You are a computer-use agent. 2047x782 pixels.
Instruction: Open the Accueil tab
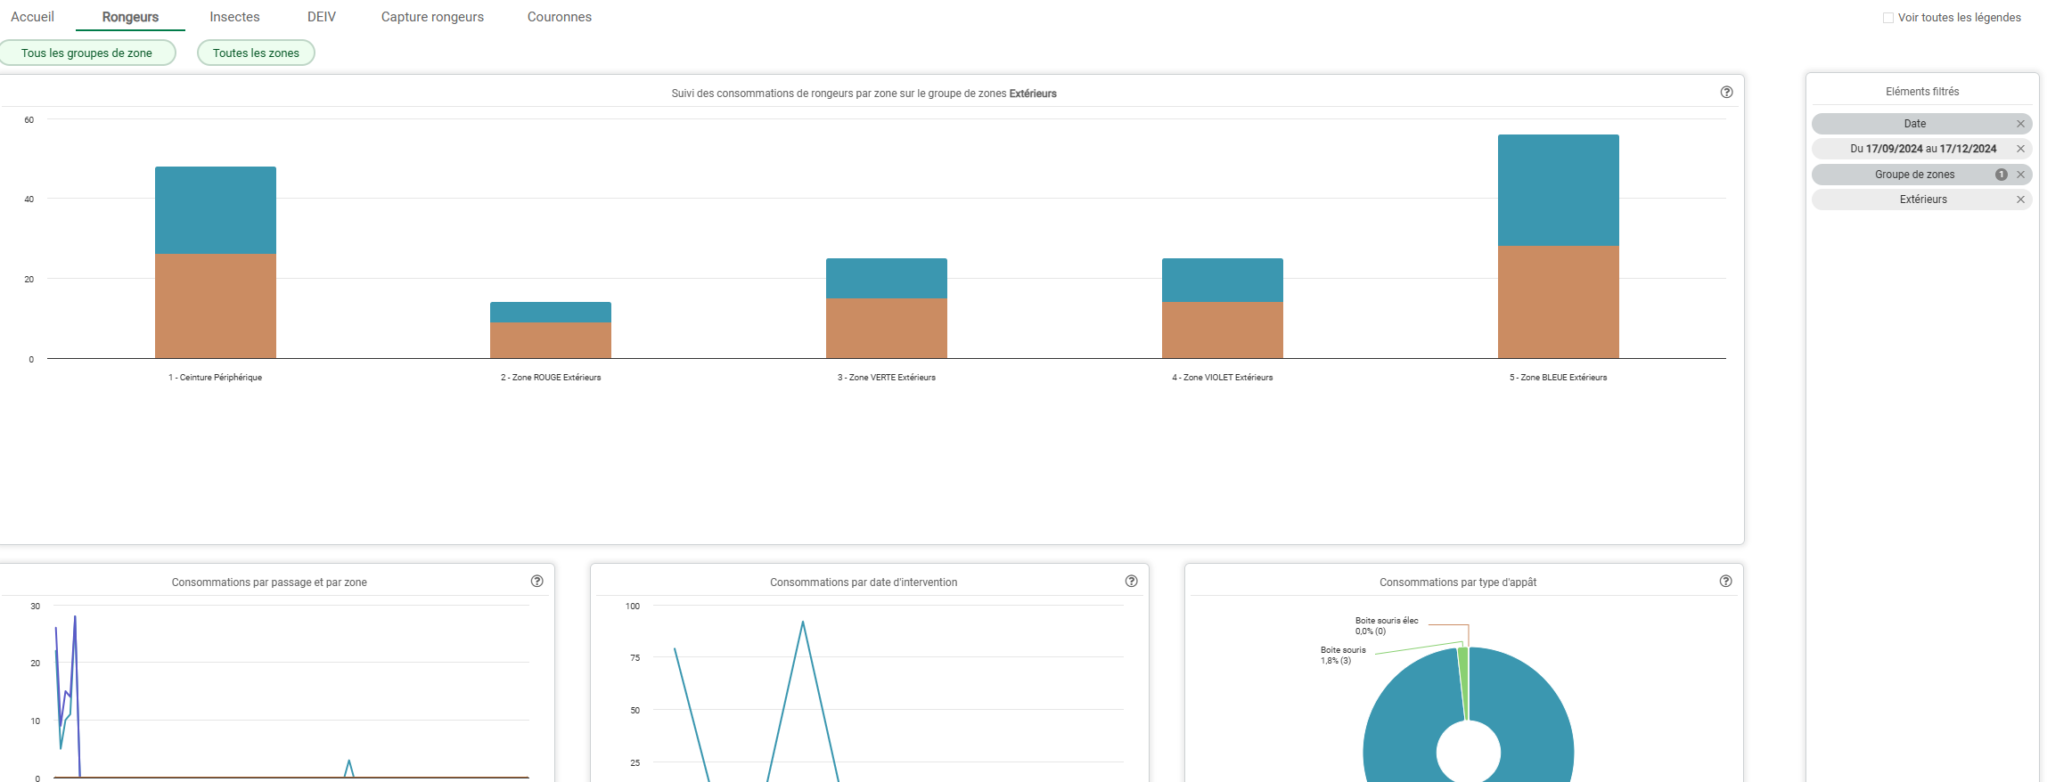(32, 17)
